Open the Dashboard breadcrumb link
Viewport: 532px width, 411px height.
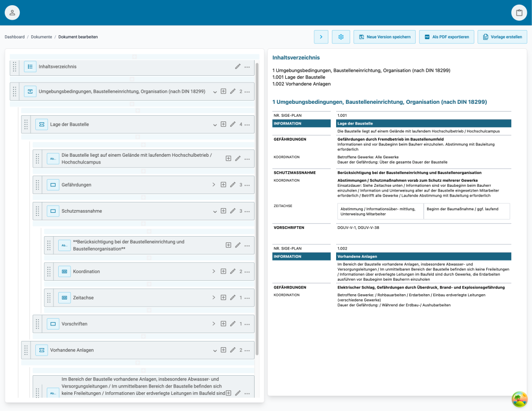(x=15, y=37)
